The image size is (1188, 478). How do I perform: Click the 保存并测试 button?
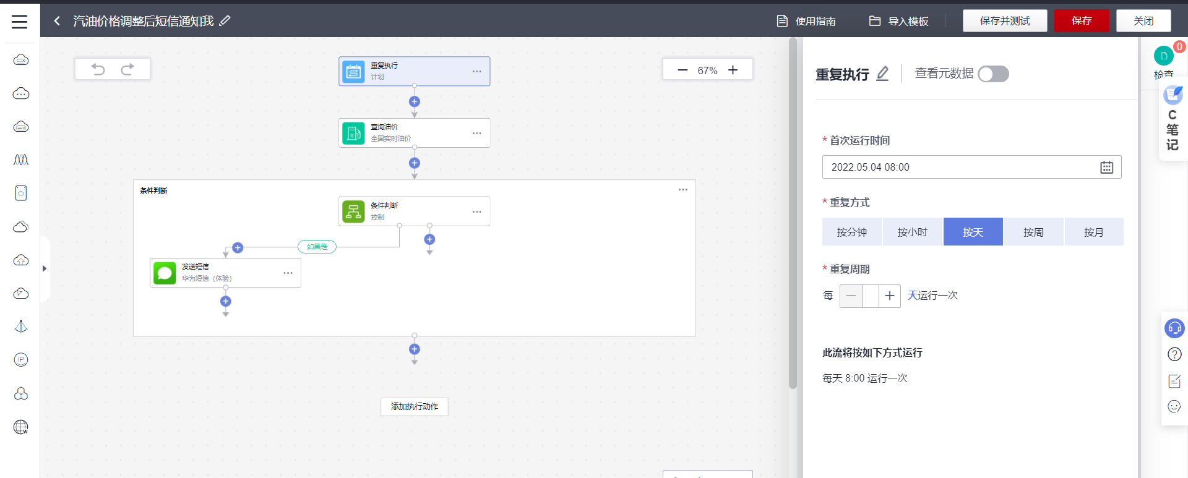point(1005,21)
